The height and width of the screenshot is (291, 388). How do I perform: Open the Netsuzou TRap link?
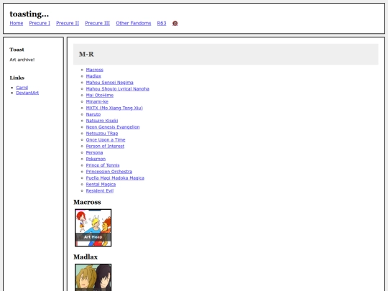pos(102,134)
